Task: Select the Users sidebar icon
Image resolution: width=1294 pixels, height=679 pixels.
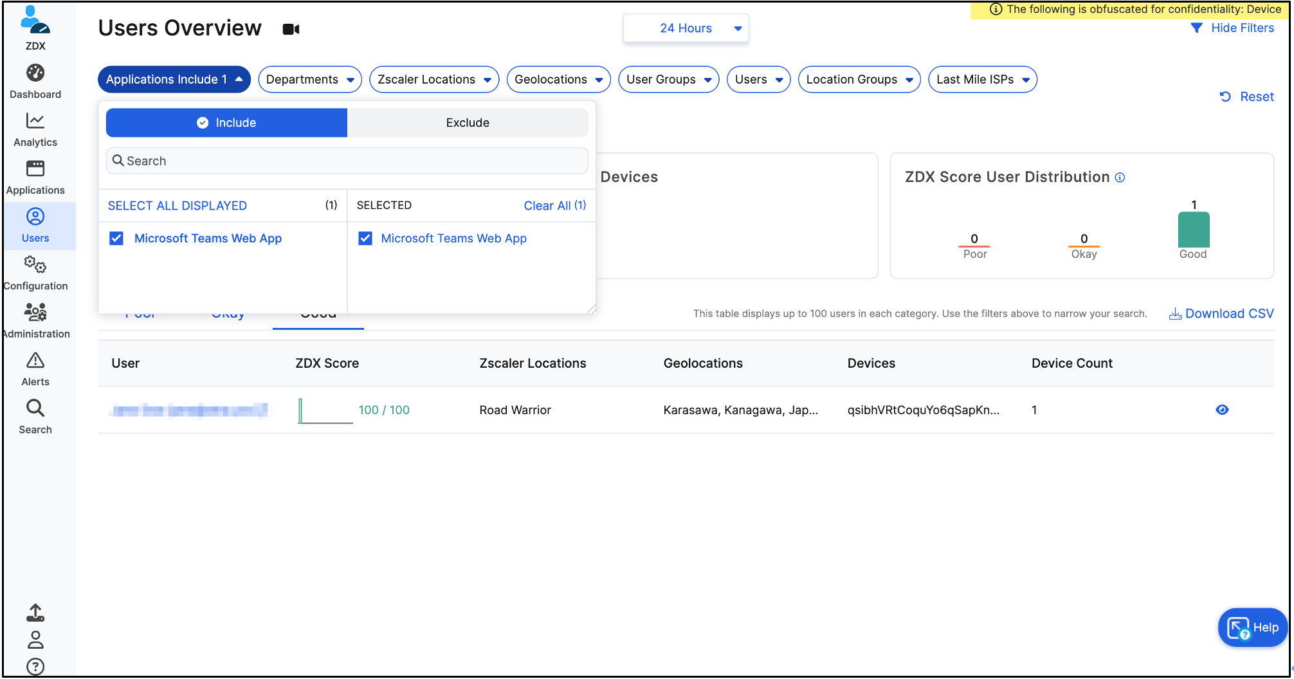Action: pyautogui.click(x=35, y=217)
